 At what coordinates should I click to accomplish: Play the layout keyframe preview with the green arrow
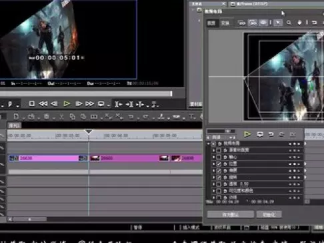(247, 134)
